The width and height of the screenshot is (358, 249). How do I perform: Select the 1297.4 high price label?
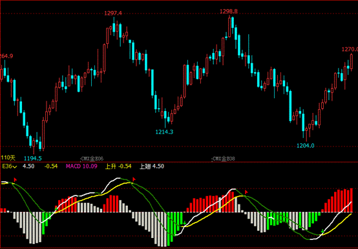pos(113,13)
